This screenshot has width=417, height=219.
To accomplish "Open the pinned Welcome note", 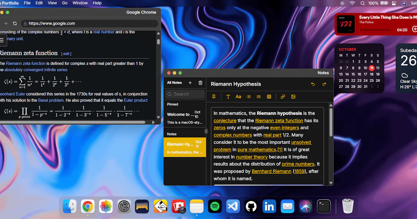I will click(x=185, y=117).
